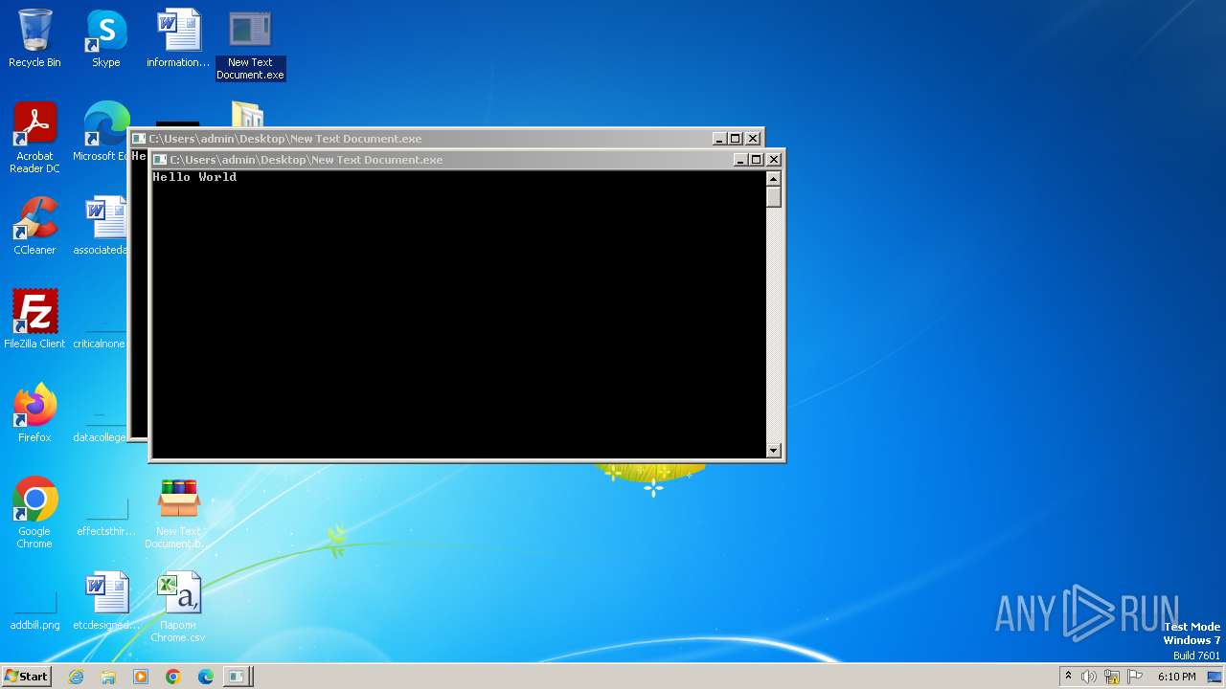This screenshot has height=689, width=1226.
Task: Open Windows Media Player from the taskbar
Action: 141,677
